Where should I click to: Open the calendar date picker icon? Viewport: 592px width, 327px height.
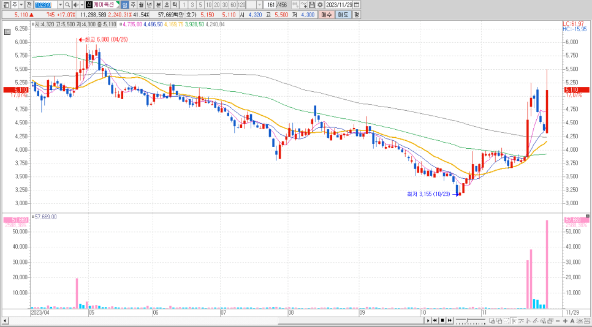pyautogui.click(x=357, y=5)
